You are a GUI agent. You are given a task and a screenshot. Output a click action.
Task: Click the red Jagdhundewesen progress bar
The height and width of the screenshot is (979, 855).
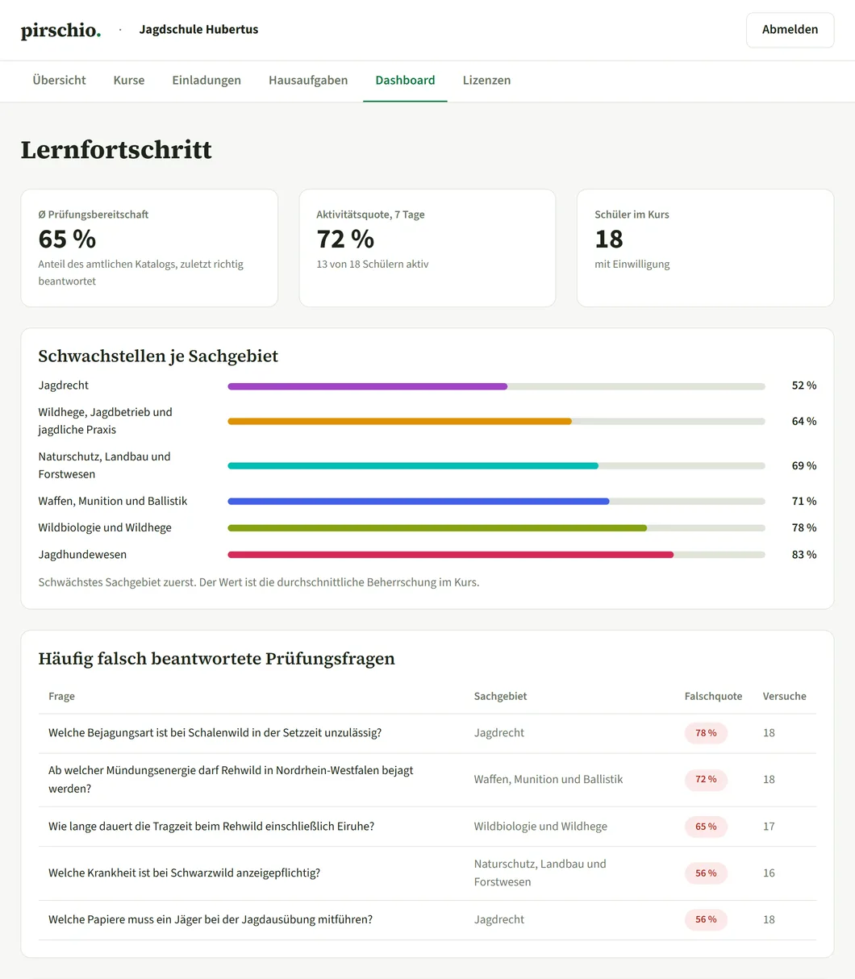496,555
